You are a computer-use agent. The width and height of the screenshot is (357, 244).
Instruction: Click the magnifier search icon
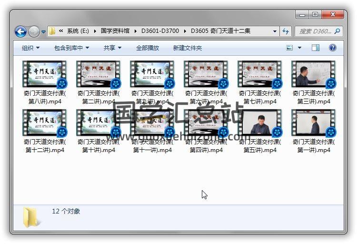337,31
